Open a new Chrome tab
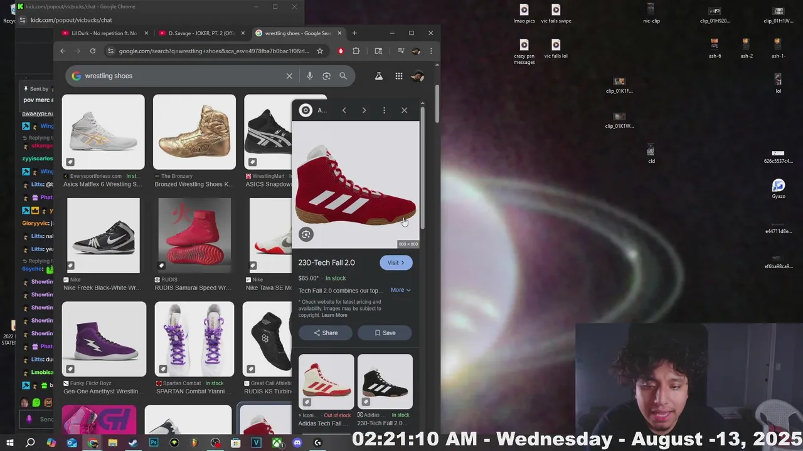 click(x=354, y=33)
